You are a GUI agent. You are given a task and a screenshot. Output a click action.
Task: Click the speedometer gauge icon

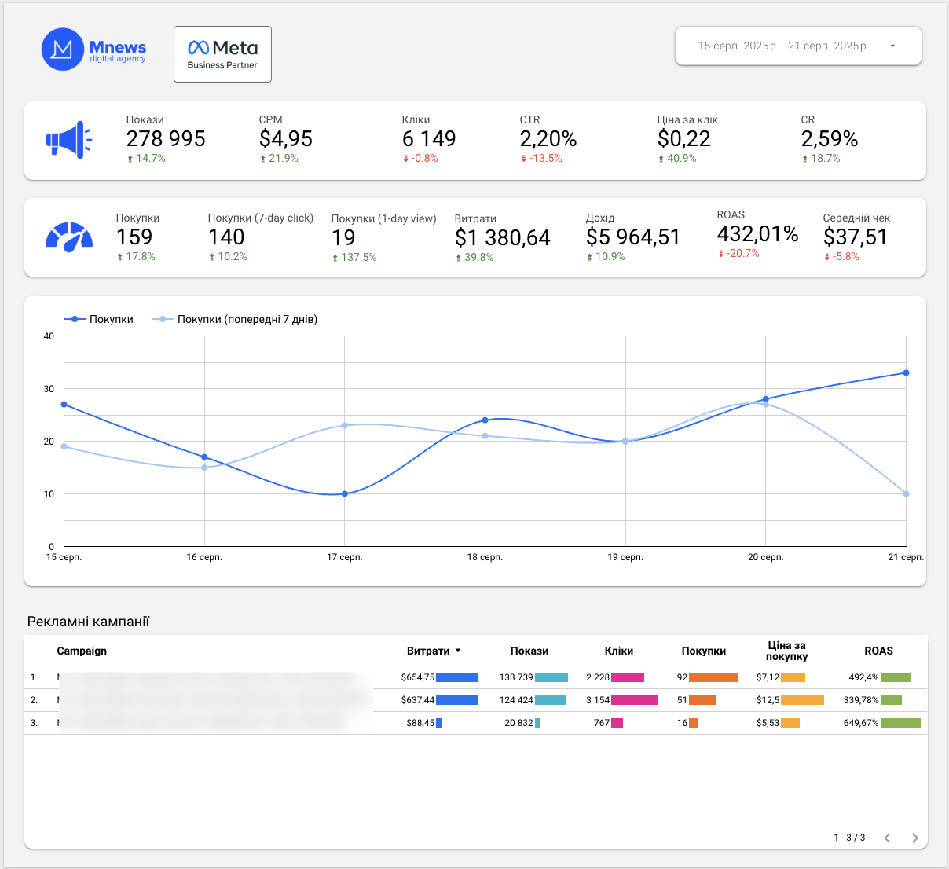click(69, 237)
